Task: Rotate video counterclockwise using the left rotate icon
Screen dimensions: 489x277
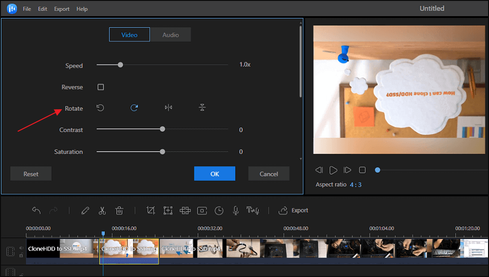Action: pos(100,108)
